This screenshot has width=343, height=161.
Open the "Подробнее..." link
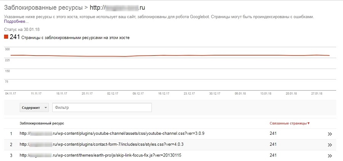click(x=16, y=22)
